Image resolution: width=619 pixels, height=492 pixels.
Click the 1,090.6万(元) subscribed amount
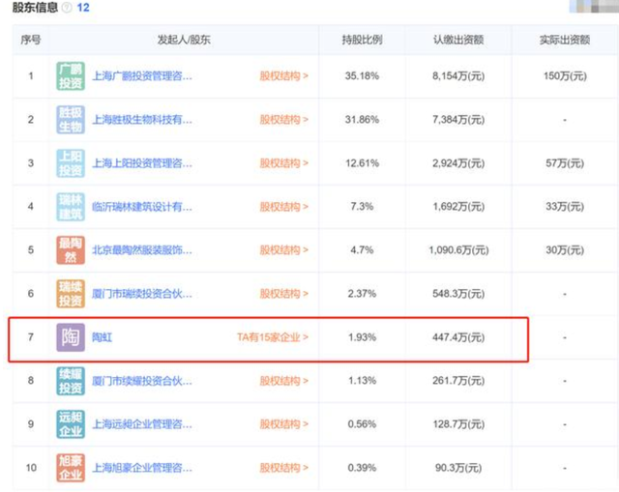tap(458, 249)
